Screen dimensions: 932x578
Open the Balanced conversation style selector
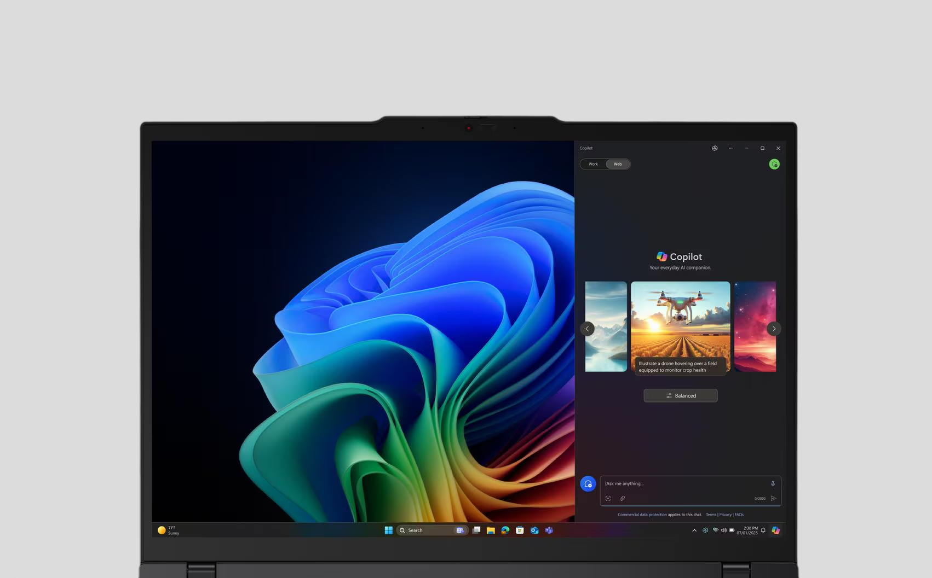pos(680,395)
